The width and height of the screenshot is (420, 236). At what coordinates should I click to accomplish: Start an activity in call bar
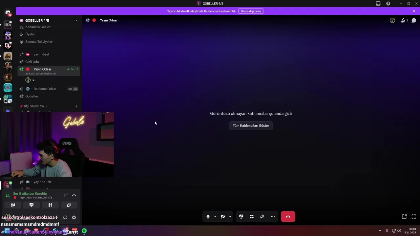pos(252,217)
